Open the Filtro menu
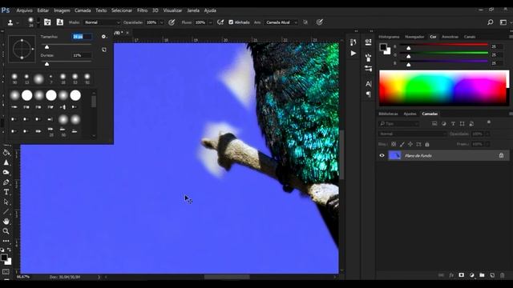Screen dimensions: 513x288 143,10
